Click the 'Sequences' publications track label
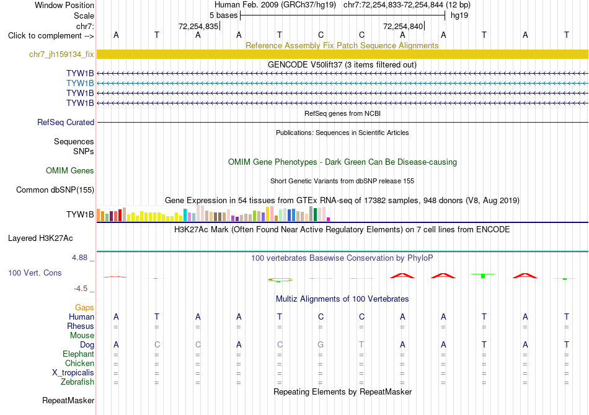Image resolution: width=589 pixels, height=415 pixels. [74, 141]
